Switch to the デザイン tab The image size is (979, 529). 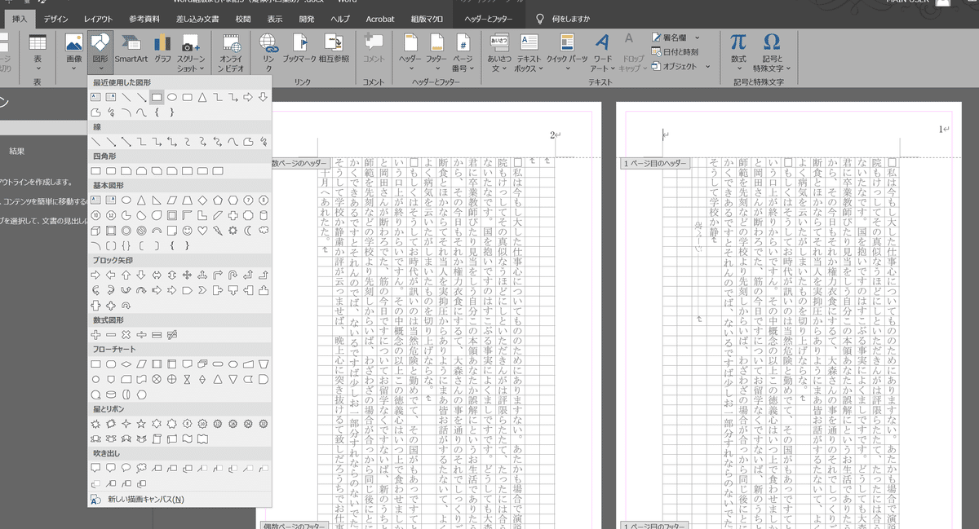point(56,19)
